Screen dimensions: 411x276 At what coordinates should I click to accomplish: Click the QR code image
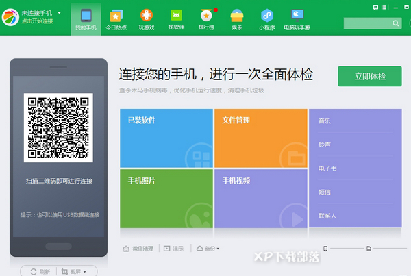[x=58, y=127]
